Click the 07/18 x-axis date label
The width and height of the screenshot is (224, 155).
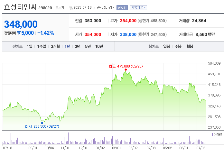click(8, 148)
